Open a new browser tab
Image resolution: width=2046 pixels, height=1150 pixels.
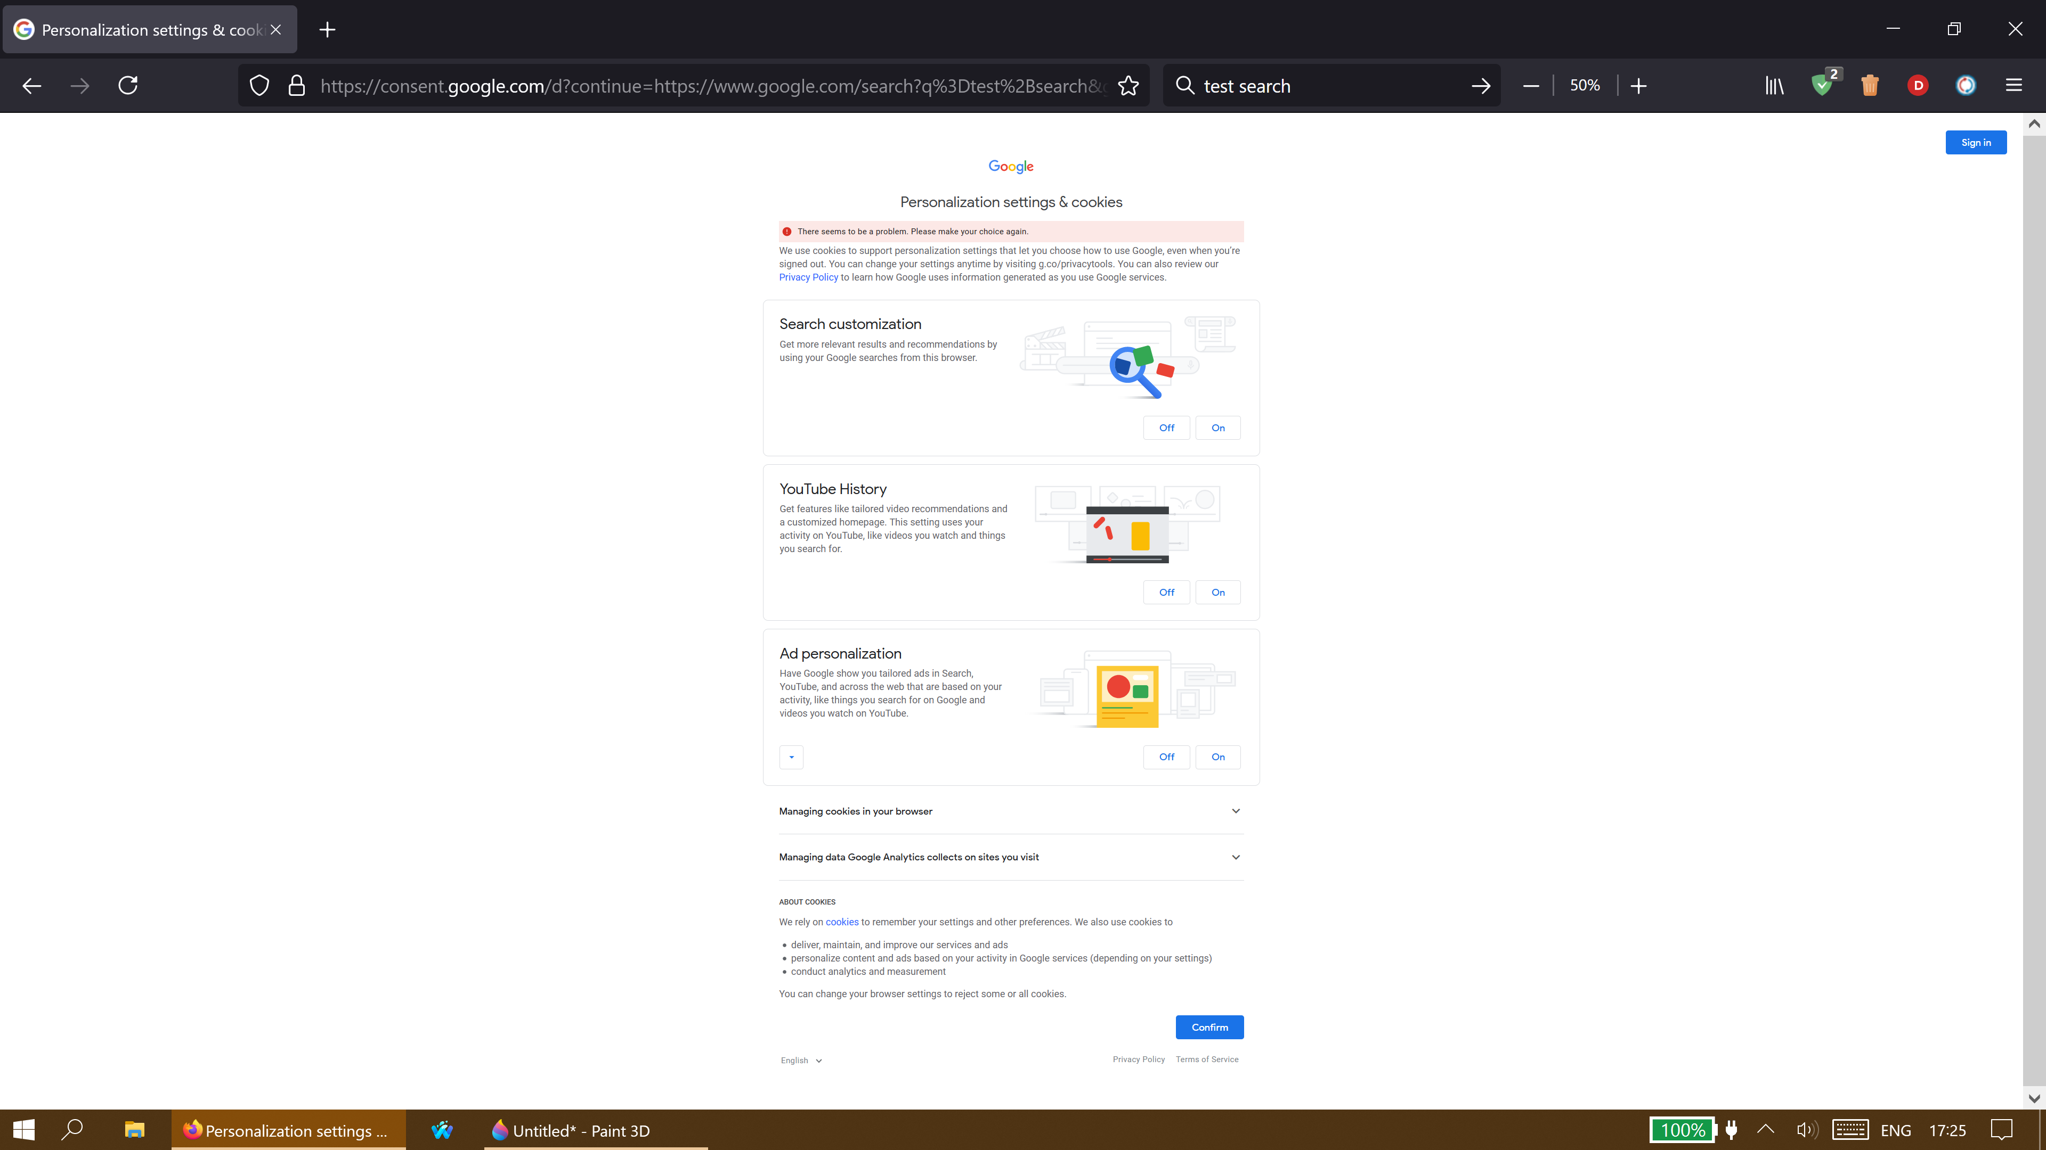327,30
